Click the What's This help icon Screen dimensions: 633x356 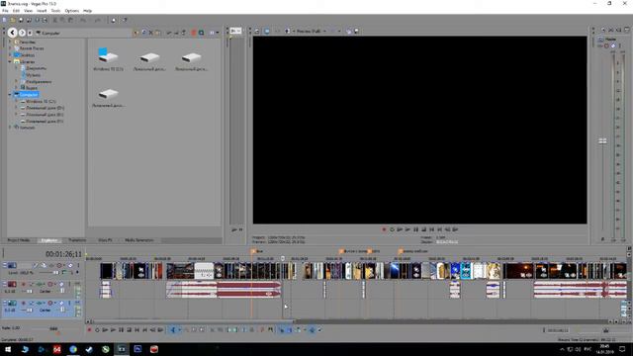click(x=126, y=20)
